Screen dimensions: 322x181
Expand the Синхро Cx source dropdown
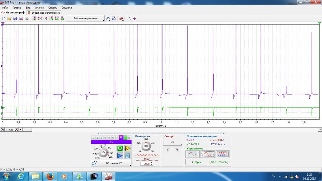coord(172,142)
